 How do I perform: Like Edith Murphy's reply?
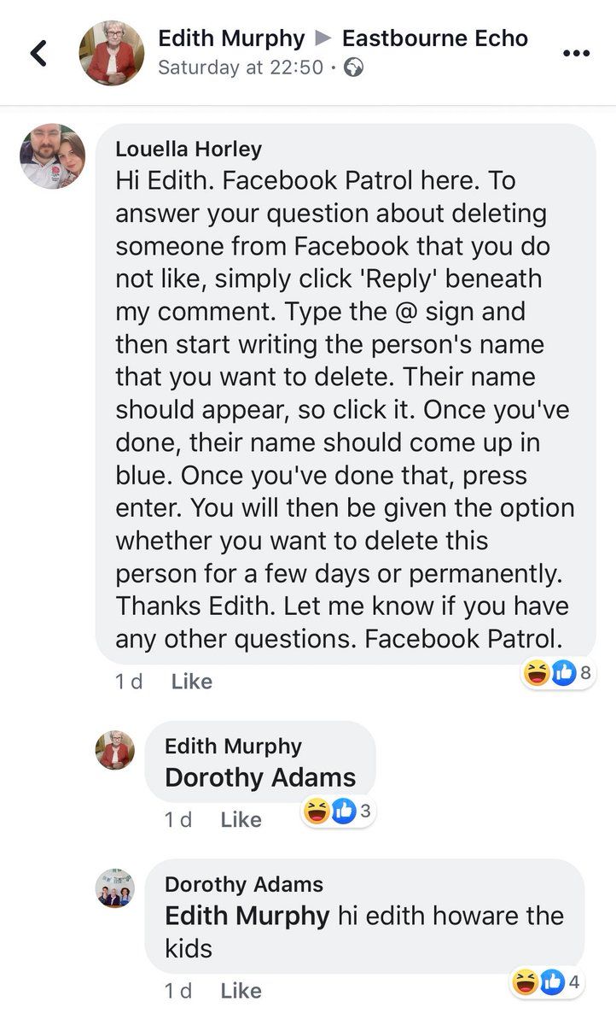(241, 819)
